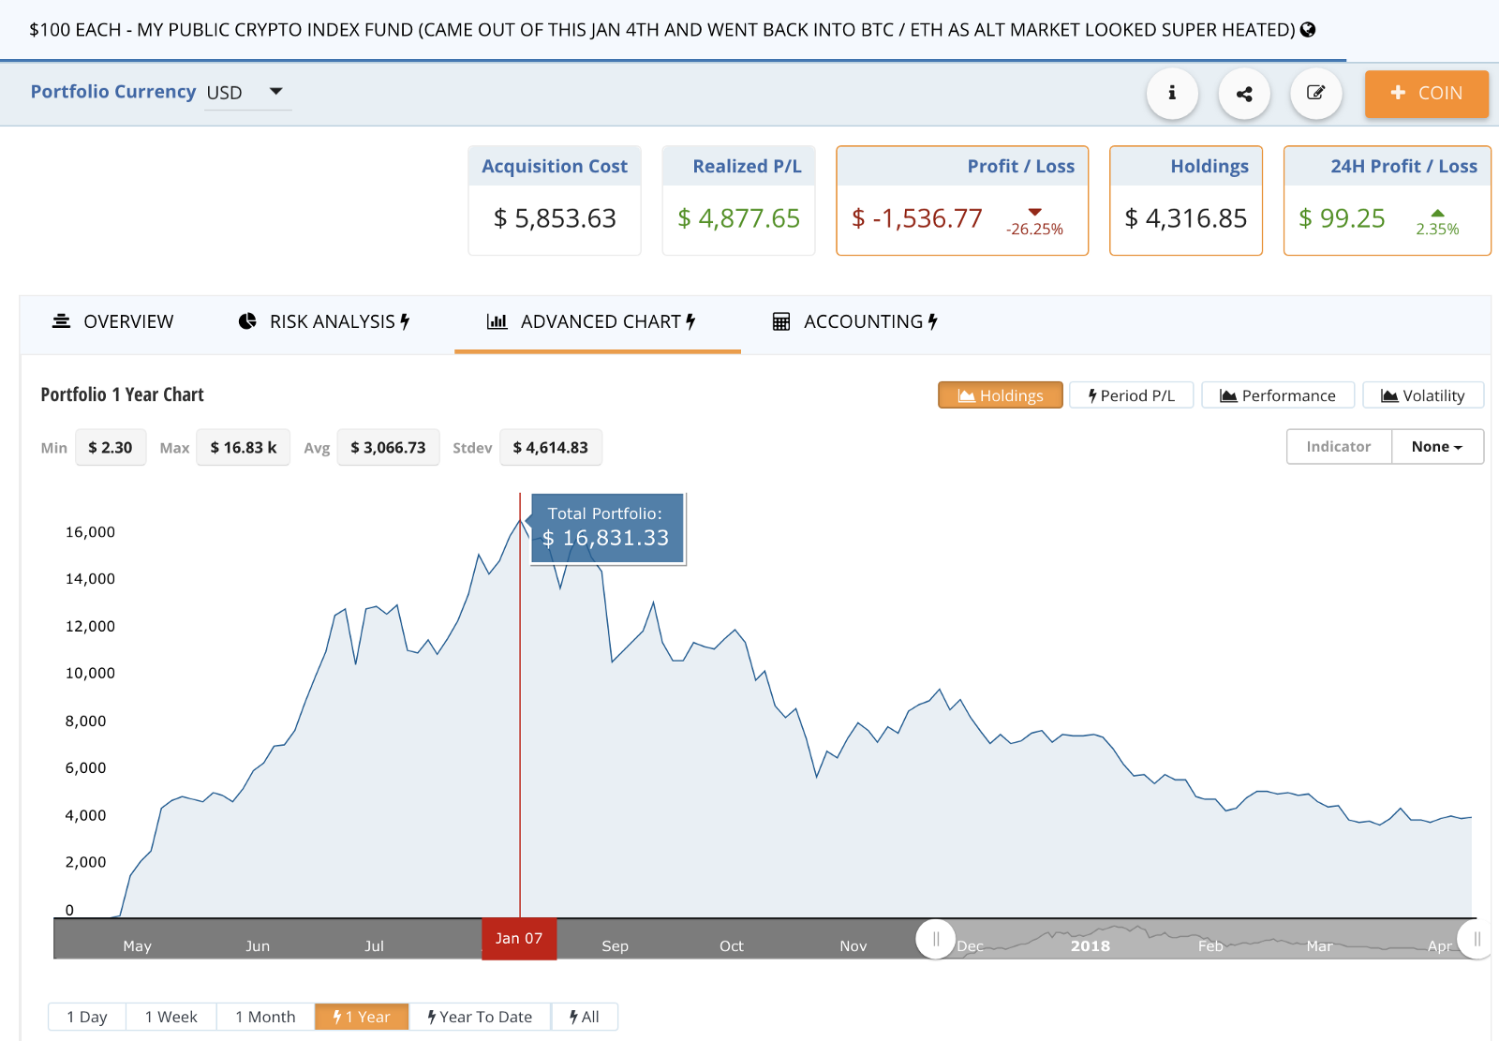Click the left range slider handle
Image resolution: width=1499 pixels, height=1041 pixels.
pos(935,939)
